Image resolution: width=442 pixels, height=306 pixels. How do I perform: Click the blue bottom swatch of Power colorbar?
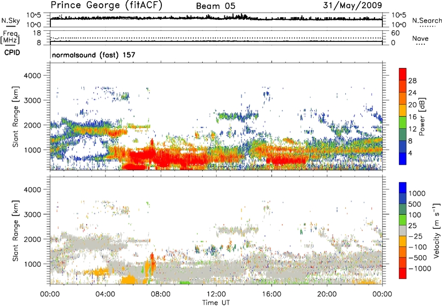click(x=403, y=159)
